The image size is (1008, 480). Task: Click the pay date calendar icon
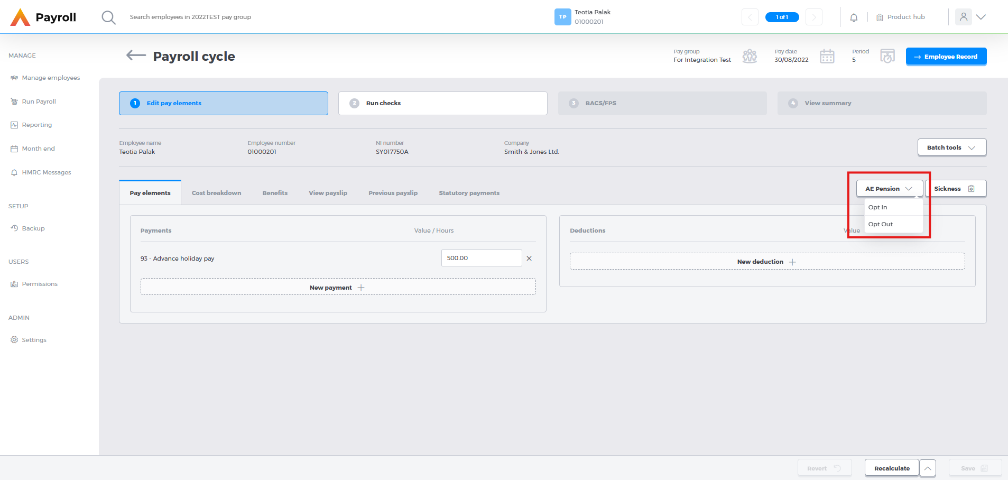point(827,56)
